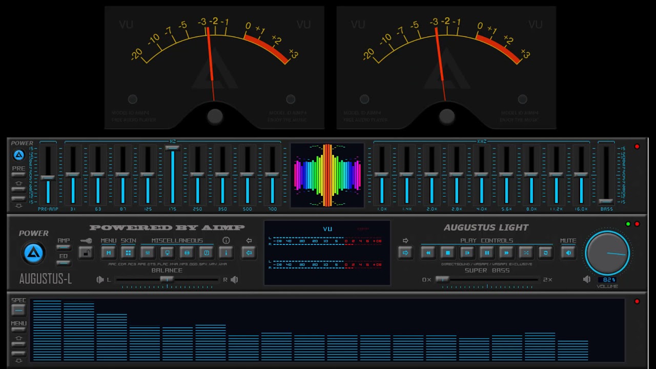Skip to the previous track
656x369 pixels.
428,253
